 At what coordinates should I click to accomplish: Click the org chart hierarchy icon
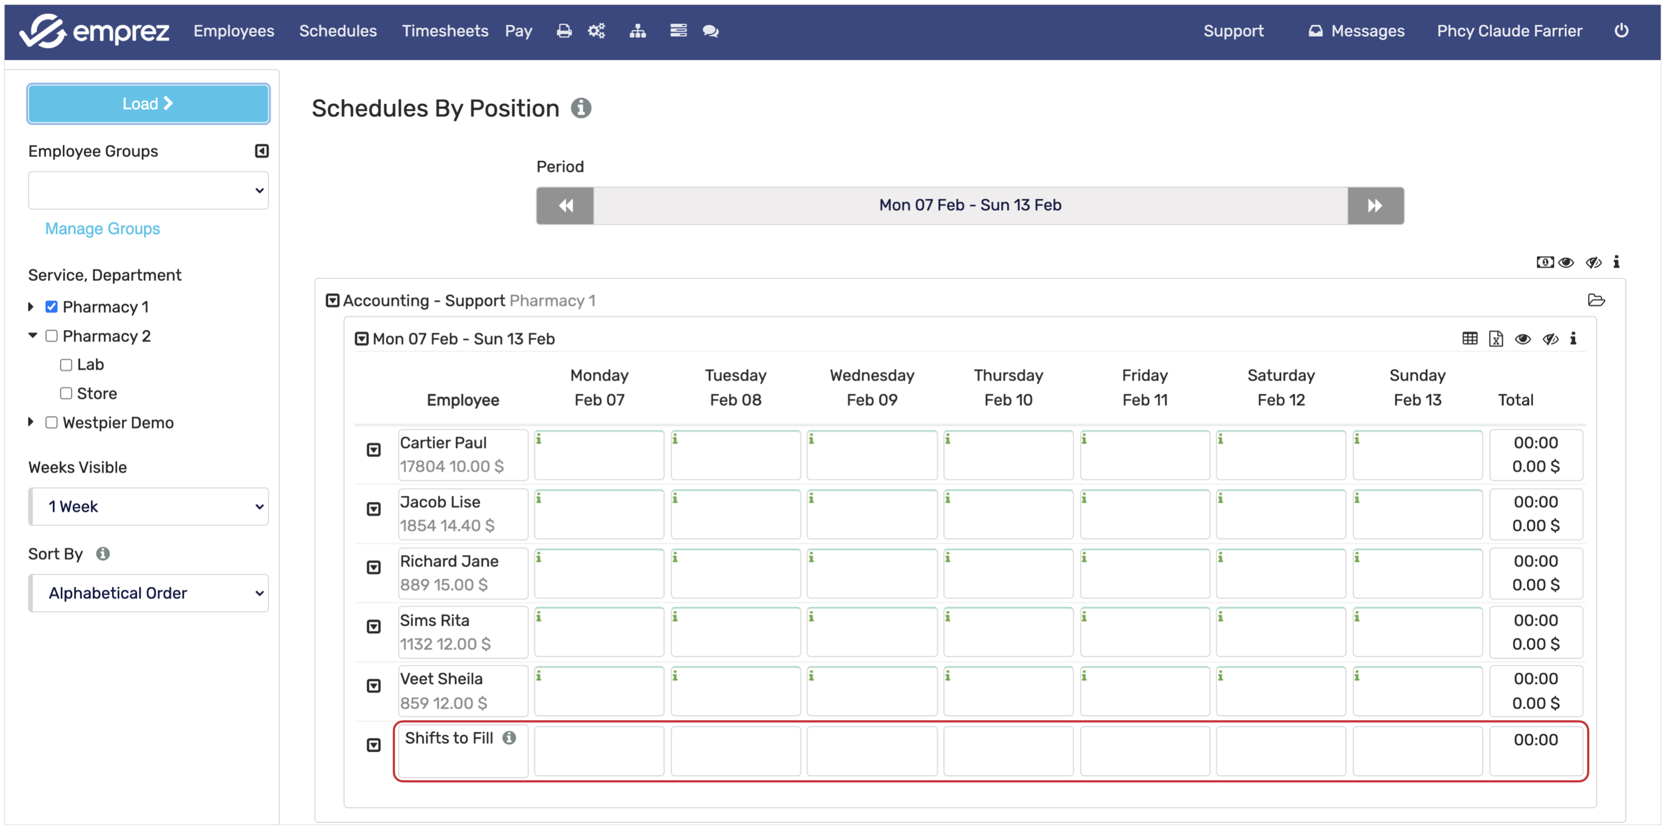tap(638, 31)
